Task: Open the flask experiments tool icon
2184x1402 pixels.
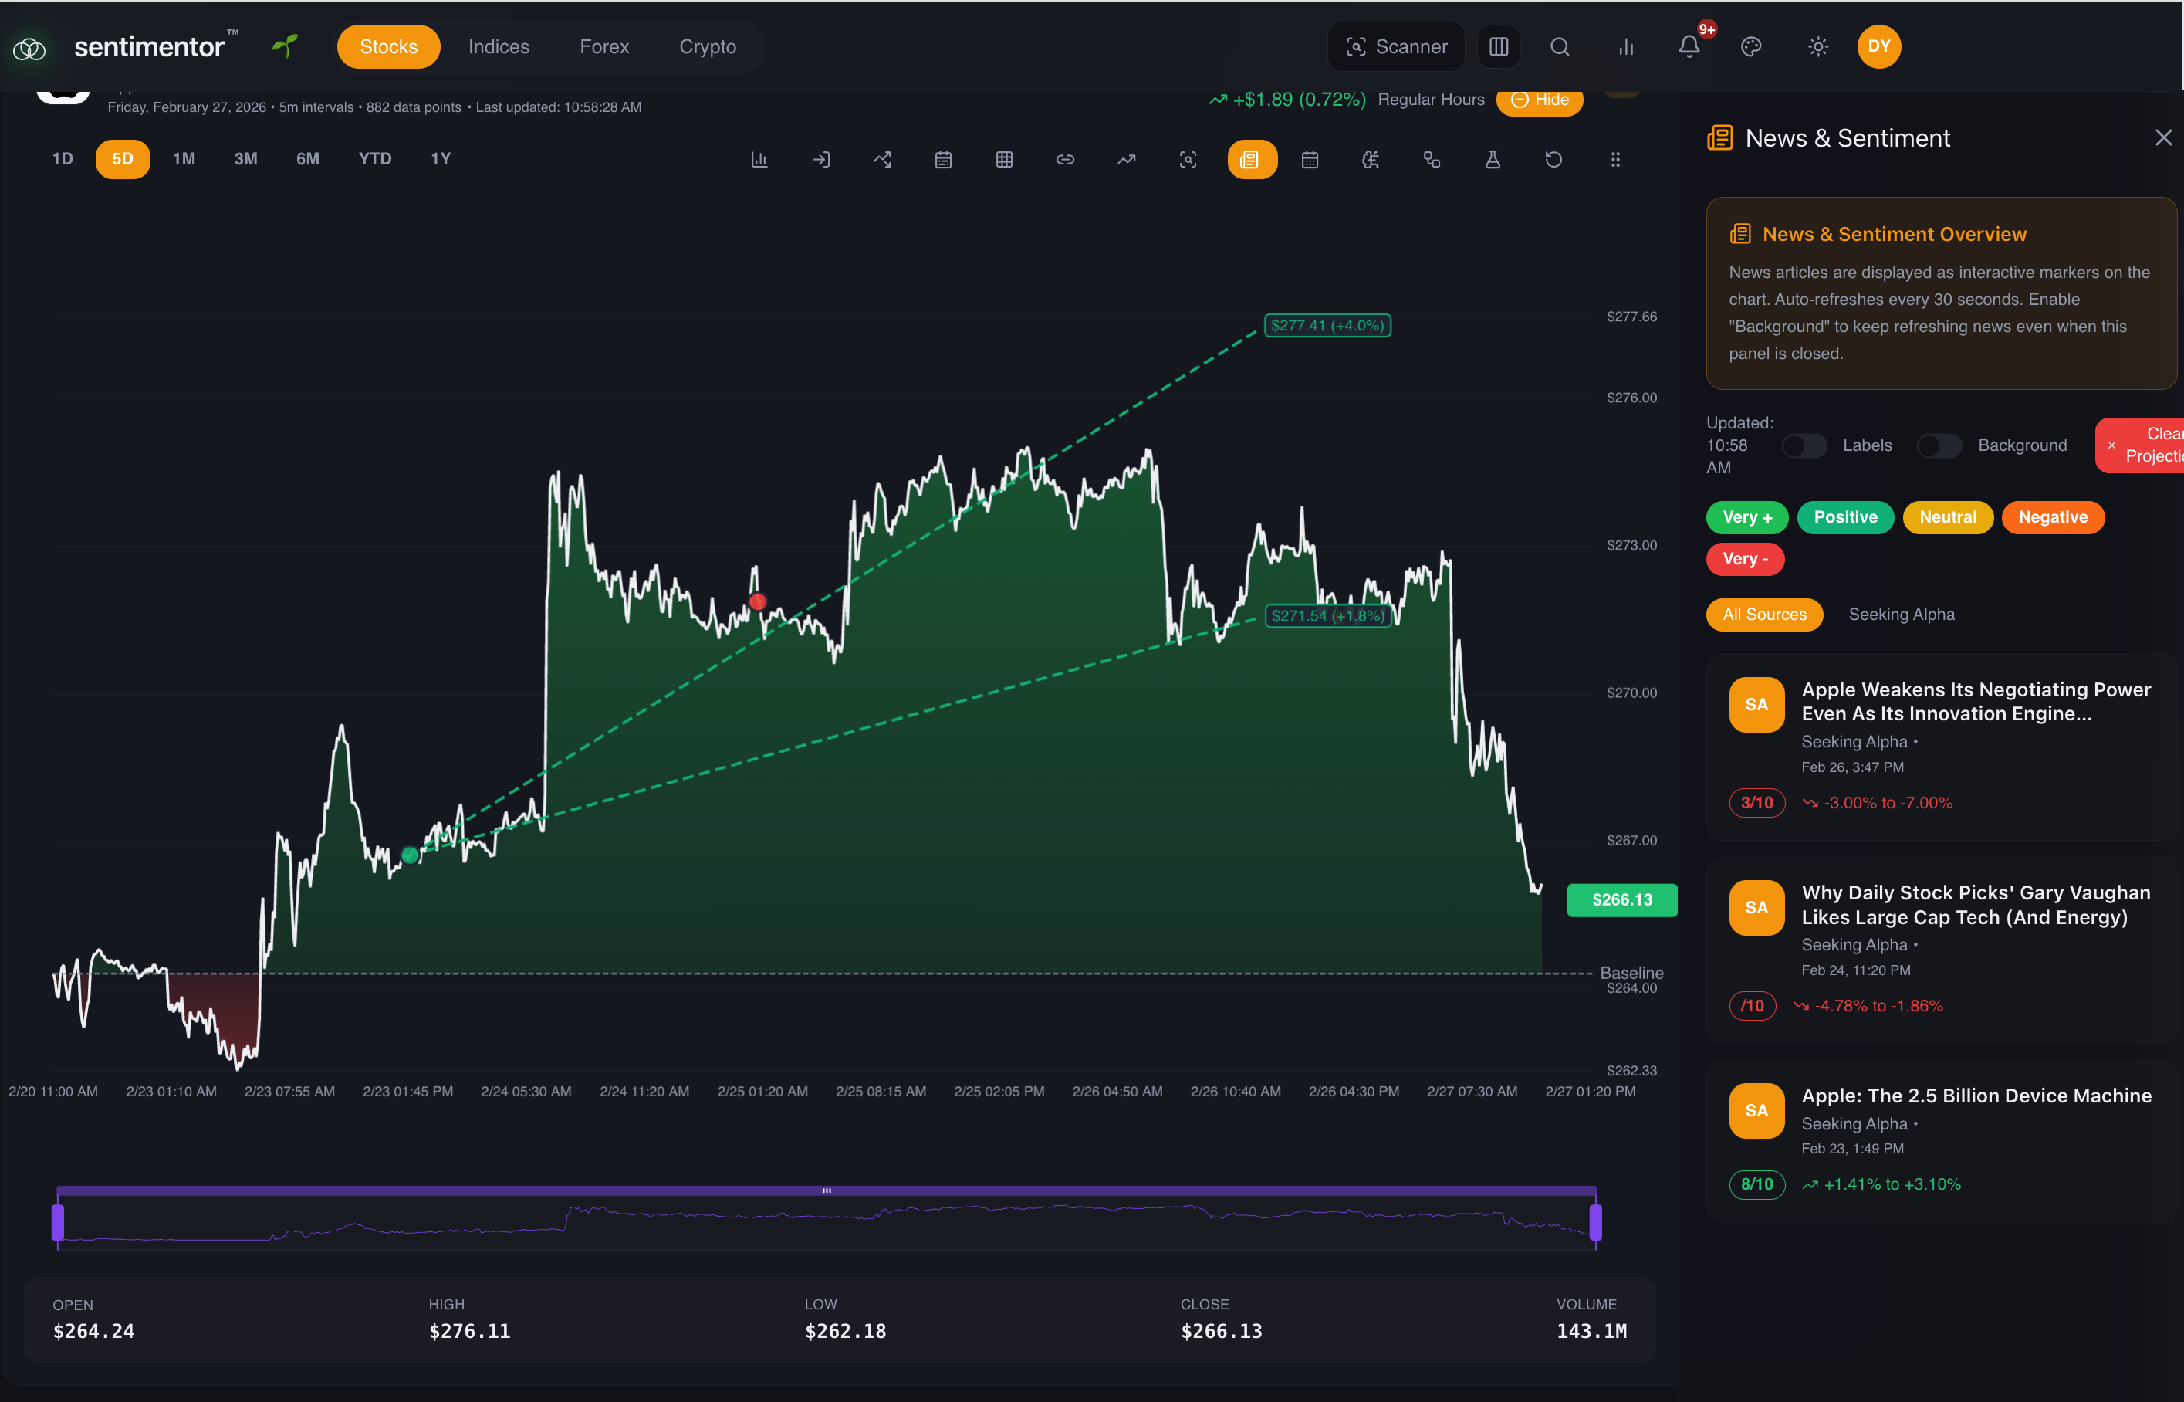Action: [1493, 159]
